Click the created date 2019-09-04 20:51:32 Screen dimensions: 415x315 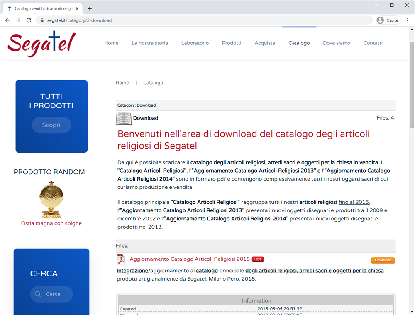pyautogui.click(x=279, y=309)
